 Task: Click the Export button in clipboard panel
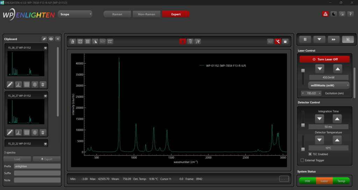(46, 159)
